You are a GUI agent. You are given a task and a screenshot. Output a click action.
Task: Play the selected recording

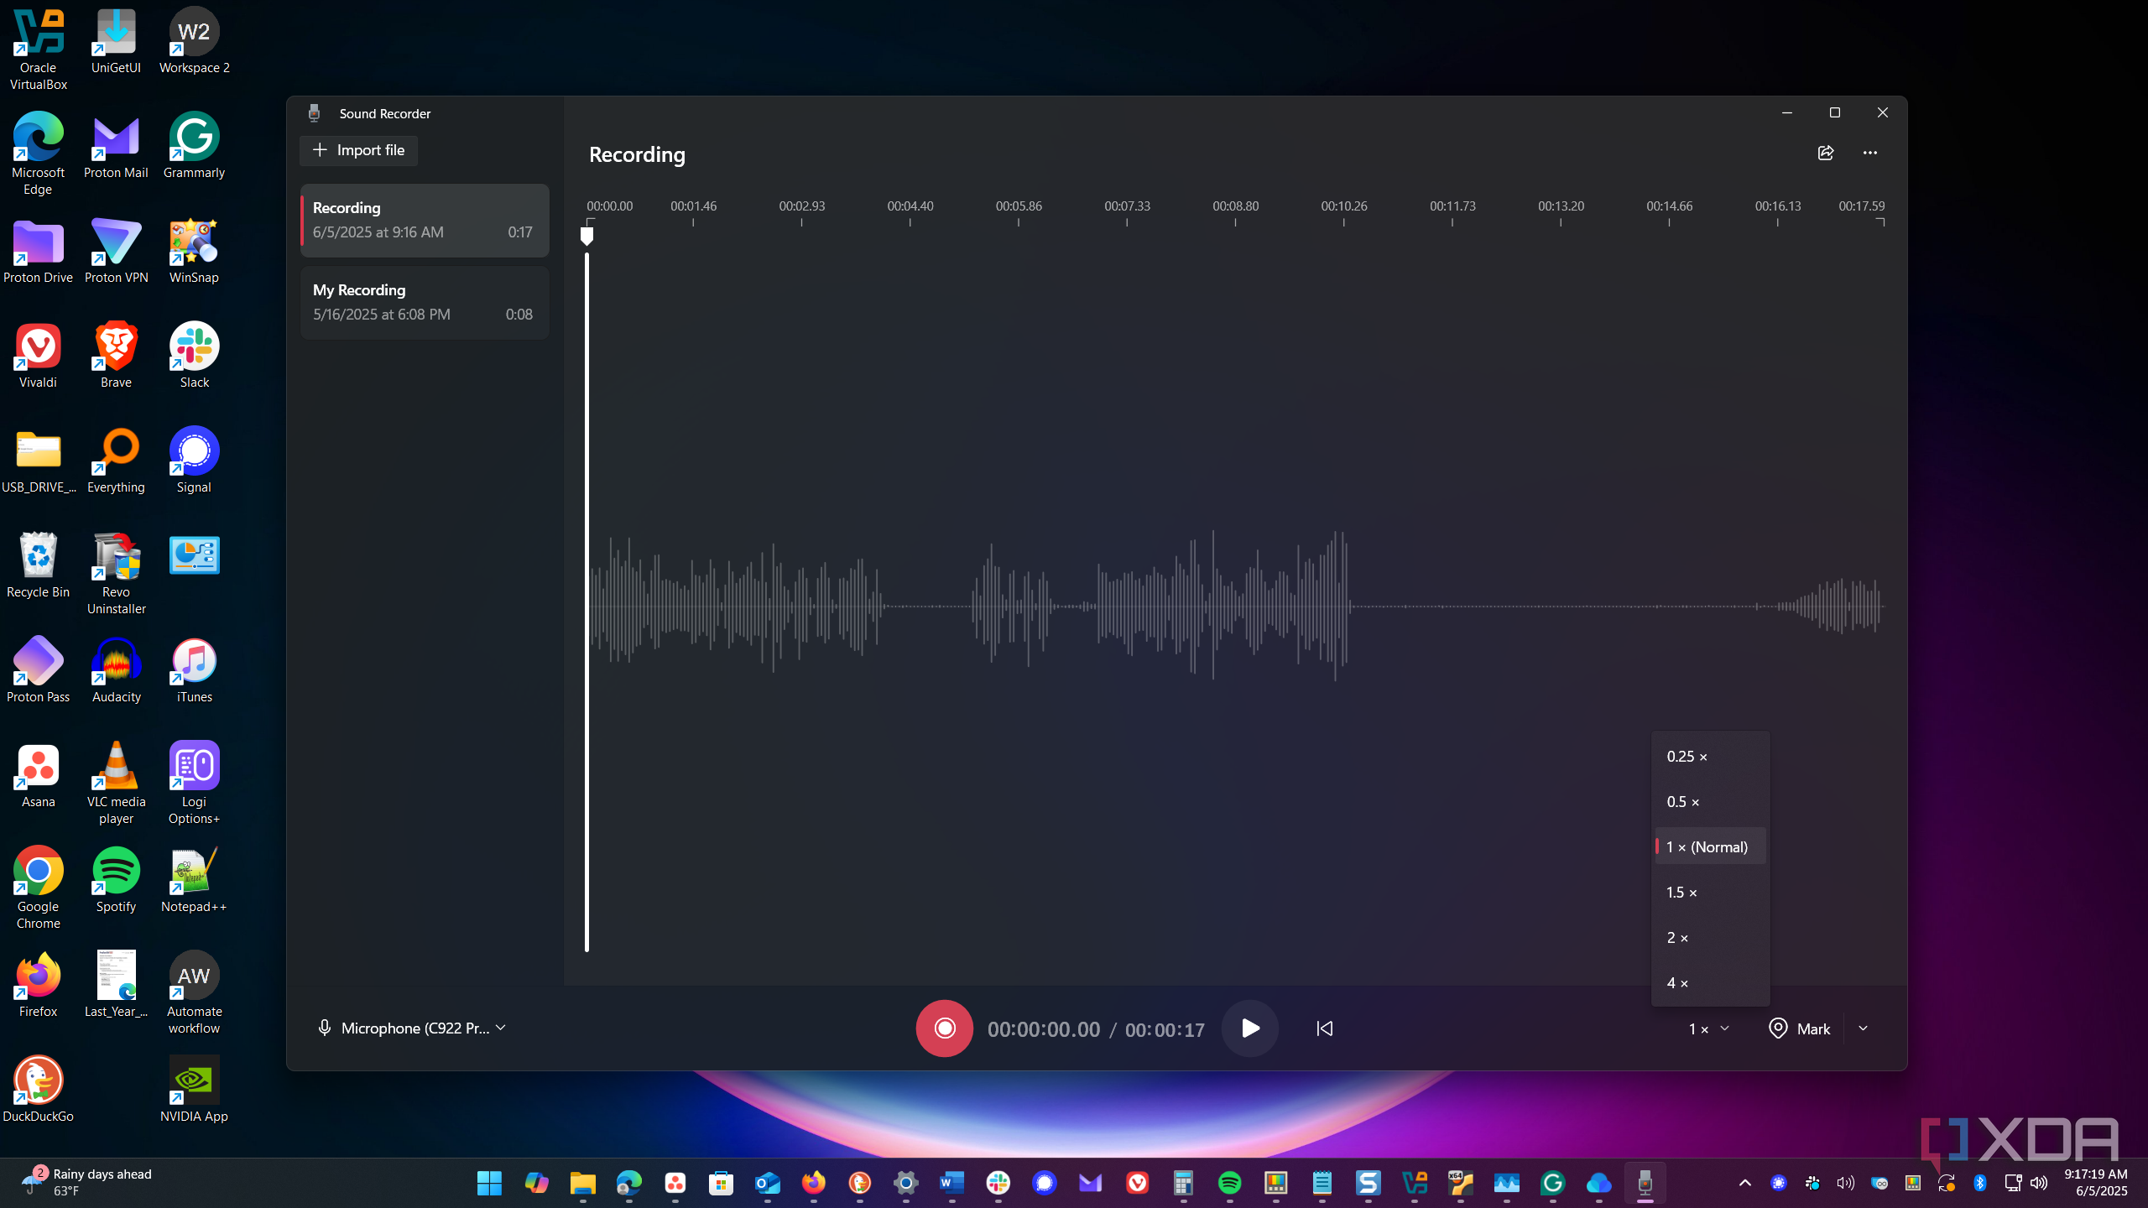1249,1028
